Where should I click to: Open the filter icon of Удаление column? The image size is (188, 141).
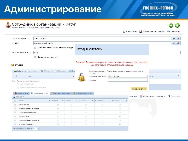[109, 101]
